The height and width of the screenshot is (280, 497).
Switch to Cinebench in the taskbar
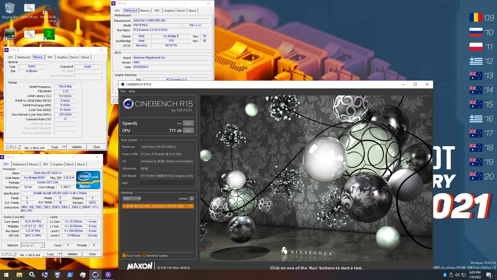click(95, 275)
